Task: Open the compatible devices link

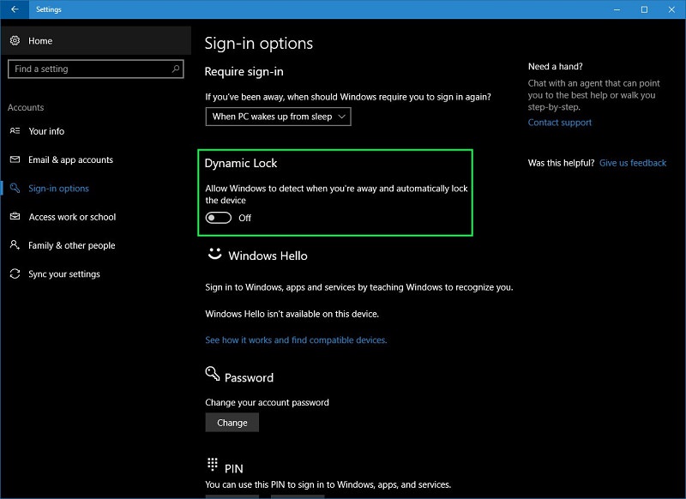Action: click(296, 340)
